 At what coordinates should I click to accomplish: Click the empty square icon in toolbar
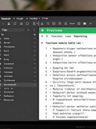[x=15, y=23]
